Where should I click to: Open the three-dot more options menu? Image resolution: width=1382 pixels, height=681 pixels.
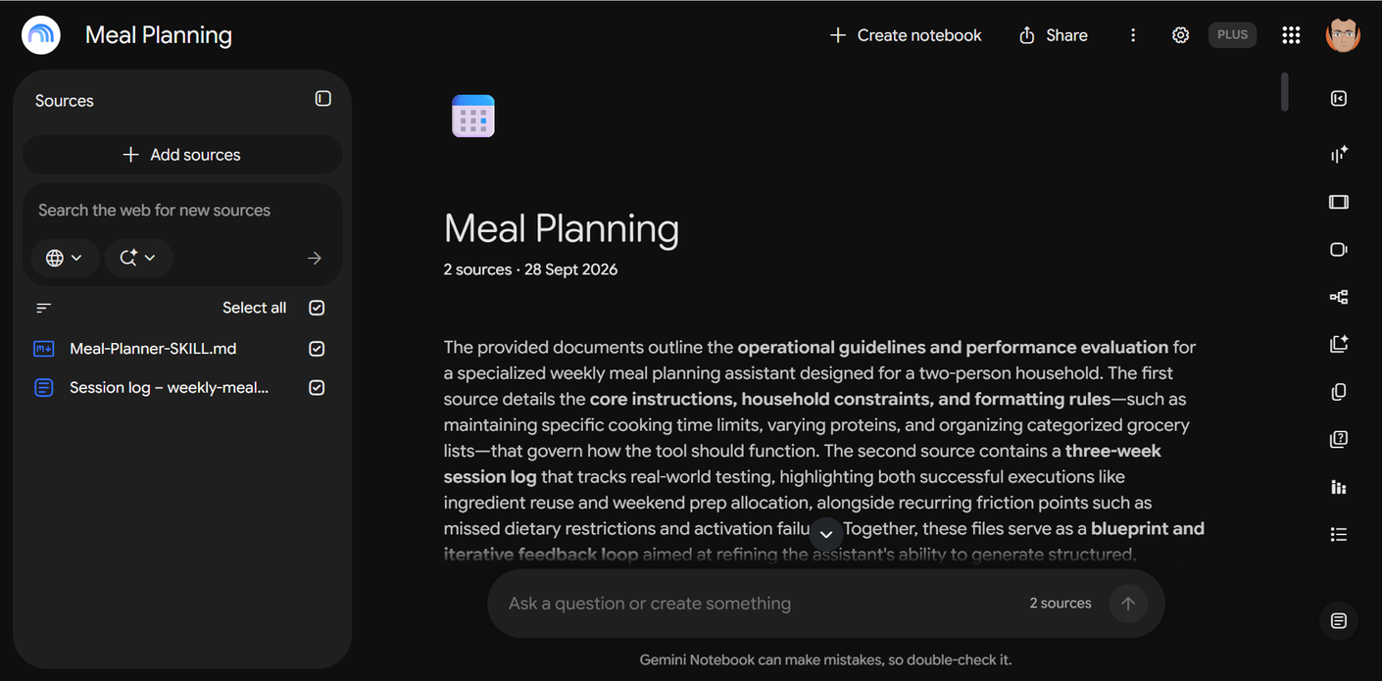click(x=1133, y=35)
